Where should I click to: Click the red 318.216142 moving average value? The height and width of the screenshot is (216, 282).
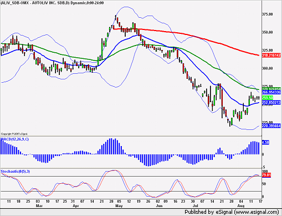click(271, 55)
